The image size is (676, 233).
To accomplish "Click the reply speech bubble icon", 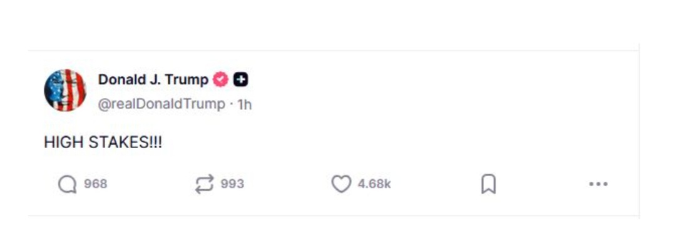I will [67, 184].
